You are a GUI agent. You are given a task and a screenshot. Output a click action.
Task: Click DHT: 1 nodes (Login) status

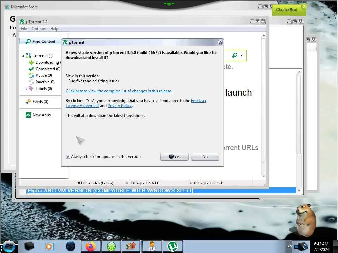pyautogui.click(x=95, y=183)
